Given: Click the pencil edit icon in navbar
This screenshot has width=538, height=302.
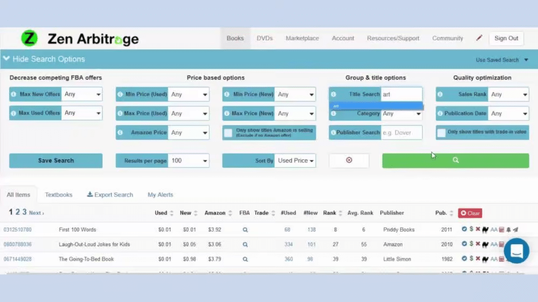Looking at the screenshot, I should point(479,38).
